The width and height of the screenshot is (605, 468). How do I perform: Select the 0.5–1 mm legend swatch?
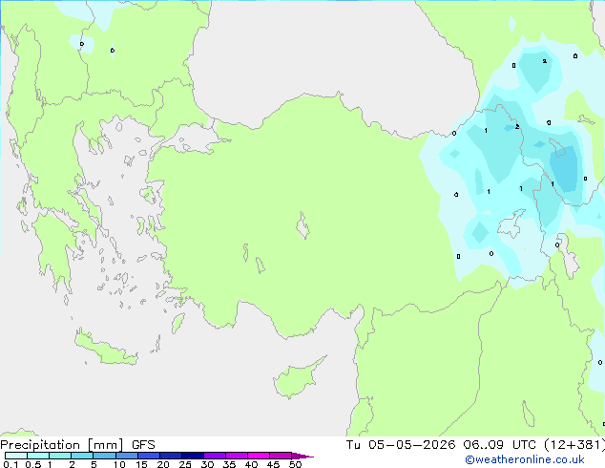38,456
